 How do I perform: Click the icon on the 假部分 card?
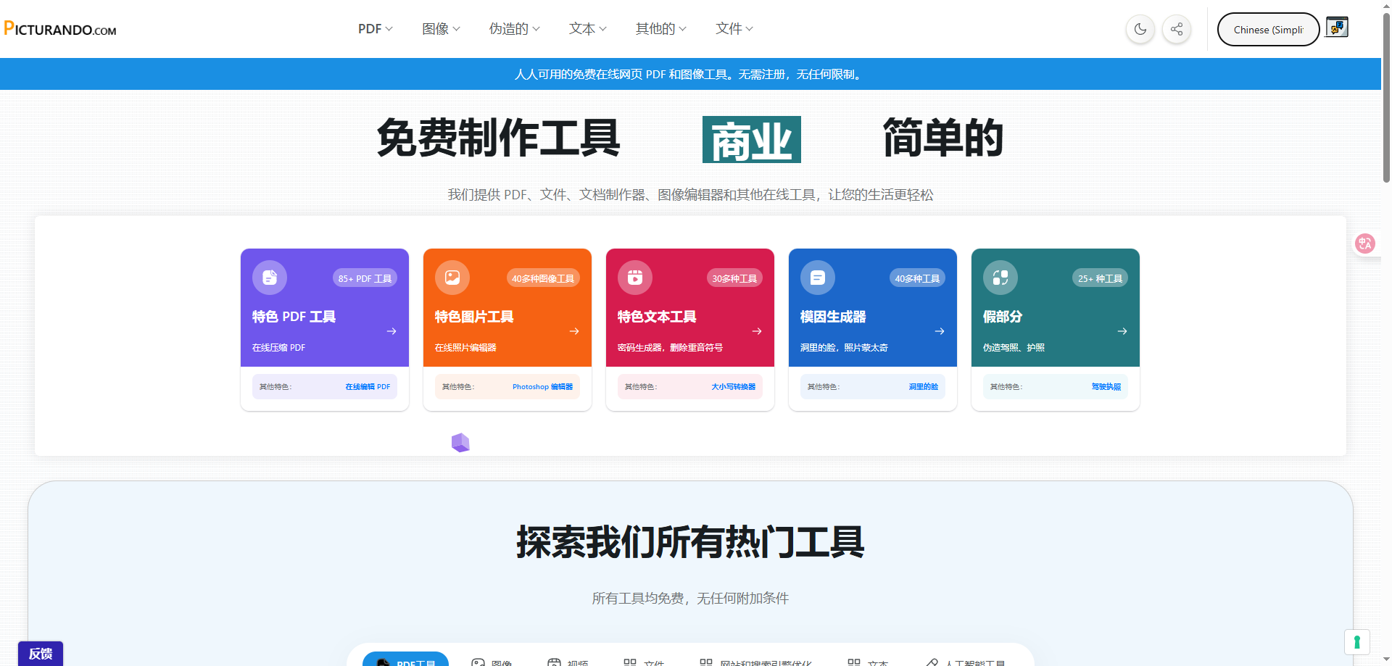point(1000,277)
